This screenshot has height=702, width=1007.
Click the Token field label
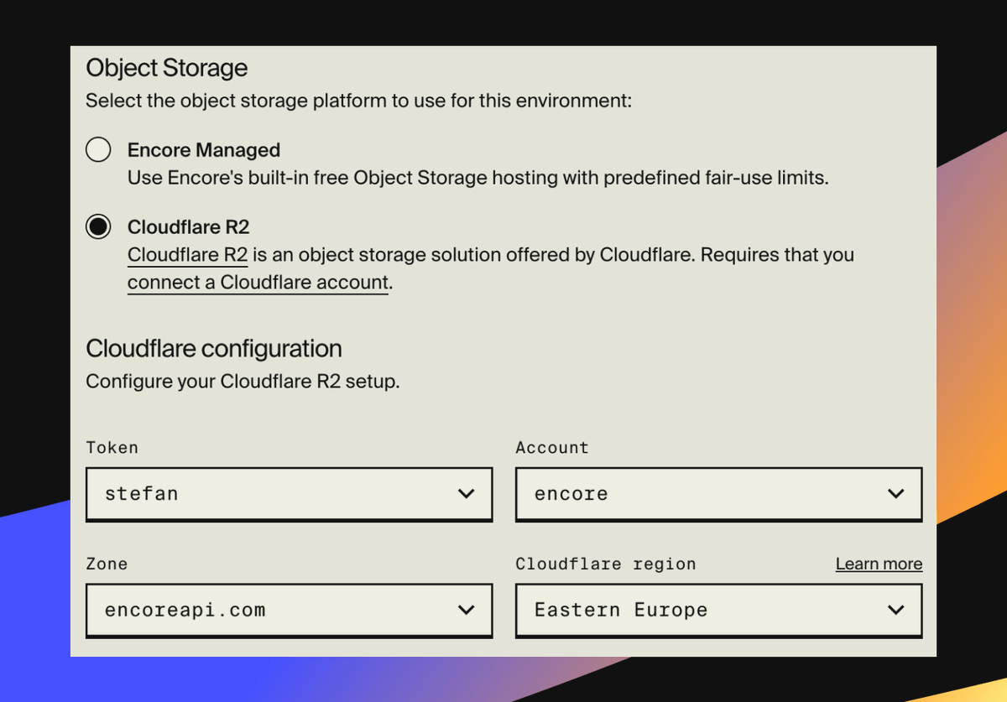tap(112, 448)
